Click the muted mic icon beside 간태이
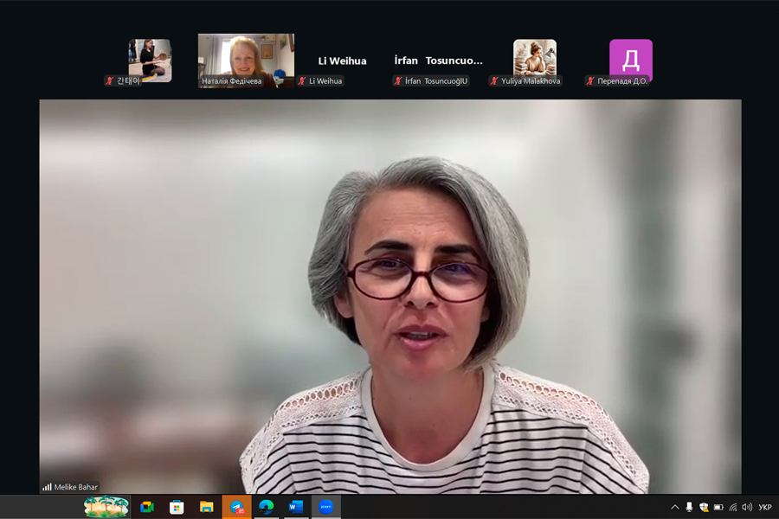 pos(110,81)
